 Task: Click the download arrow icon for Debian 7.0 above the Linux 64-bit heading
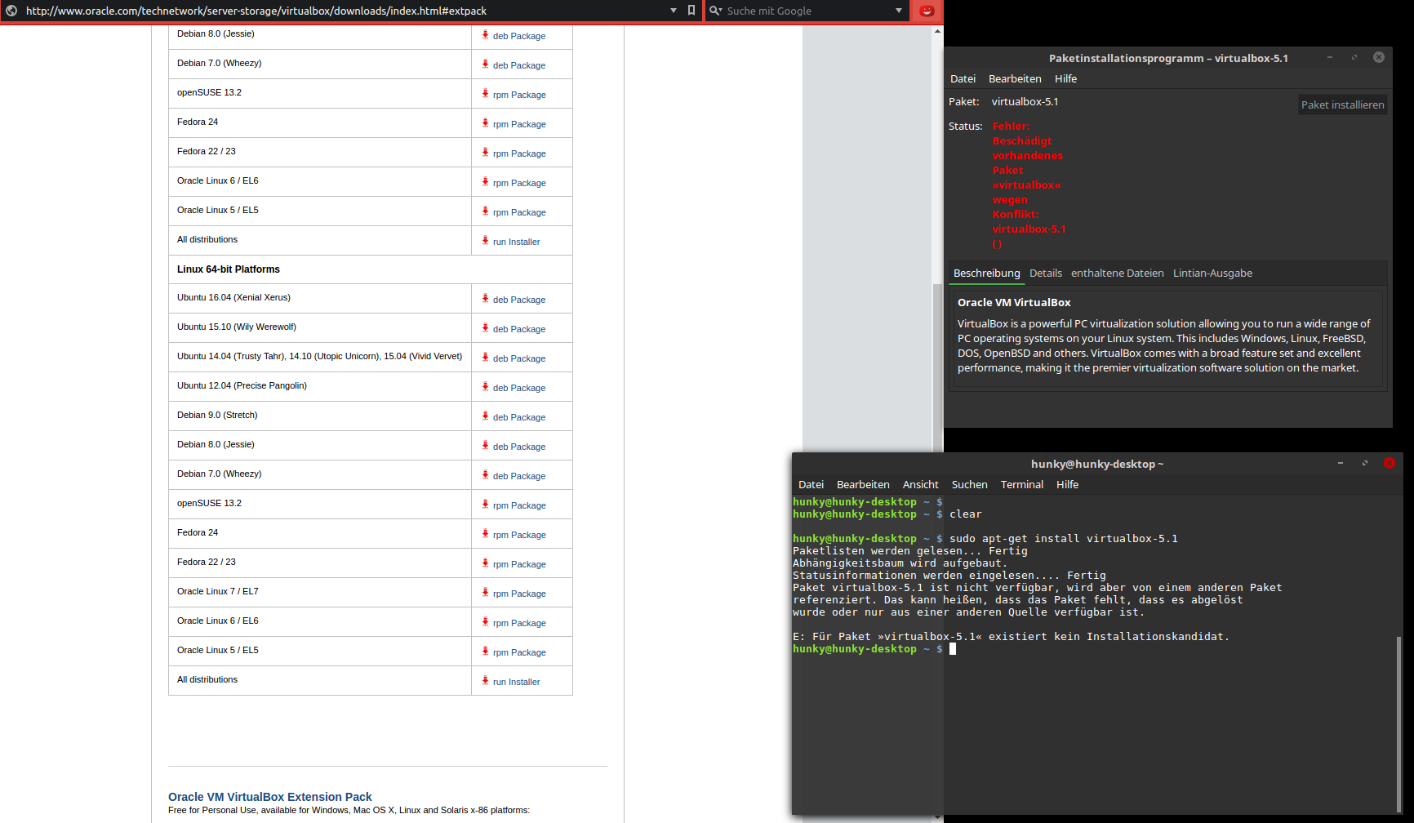click(x=485, y=64)
